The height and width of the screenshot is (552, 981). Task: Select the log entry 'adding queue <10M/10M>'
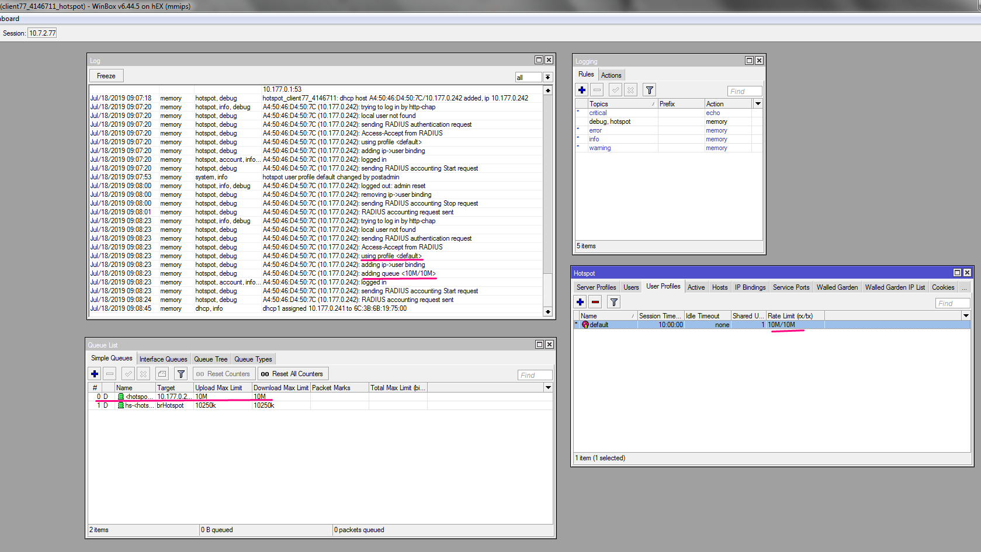316,273
